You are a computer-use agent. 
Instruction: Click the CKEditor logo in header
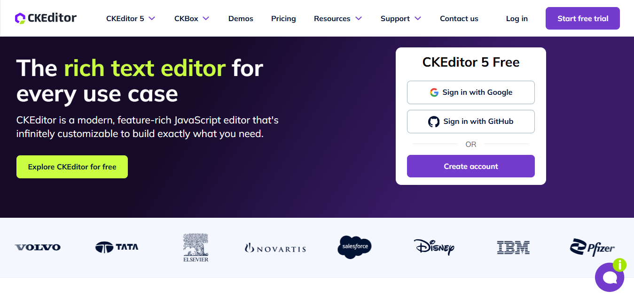[x=46, y=18]
